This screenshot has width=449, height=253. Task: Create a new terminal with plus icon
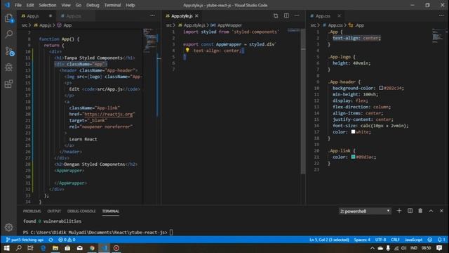pyautogui.click(x=399, y=211)
